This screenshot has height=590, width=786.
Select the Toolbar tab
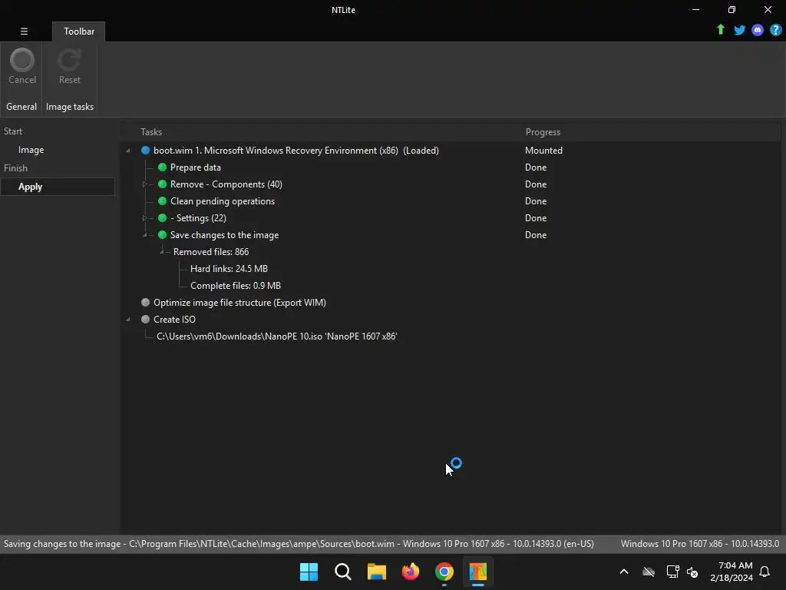tap(79, 31)
